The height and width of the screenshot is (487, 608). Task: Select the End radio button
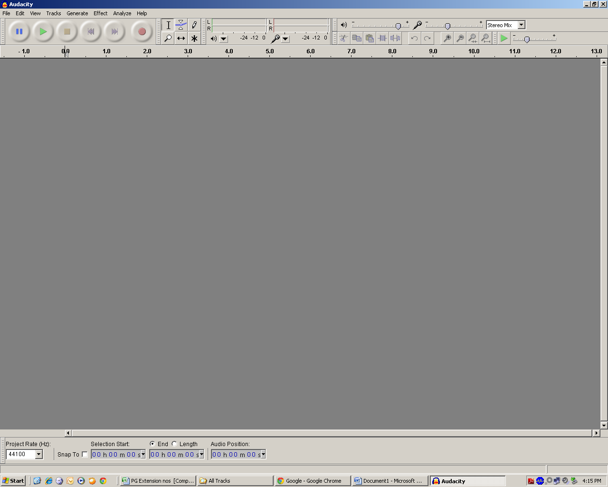click(152, 444)
